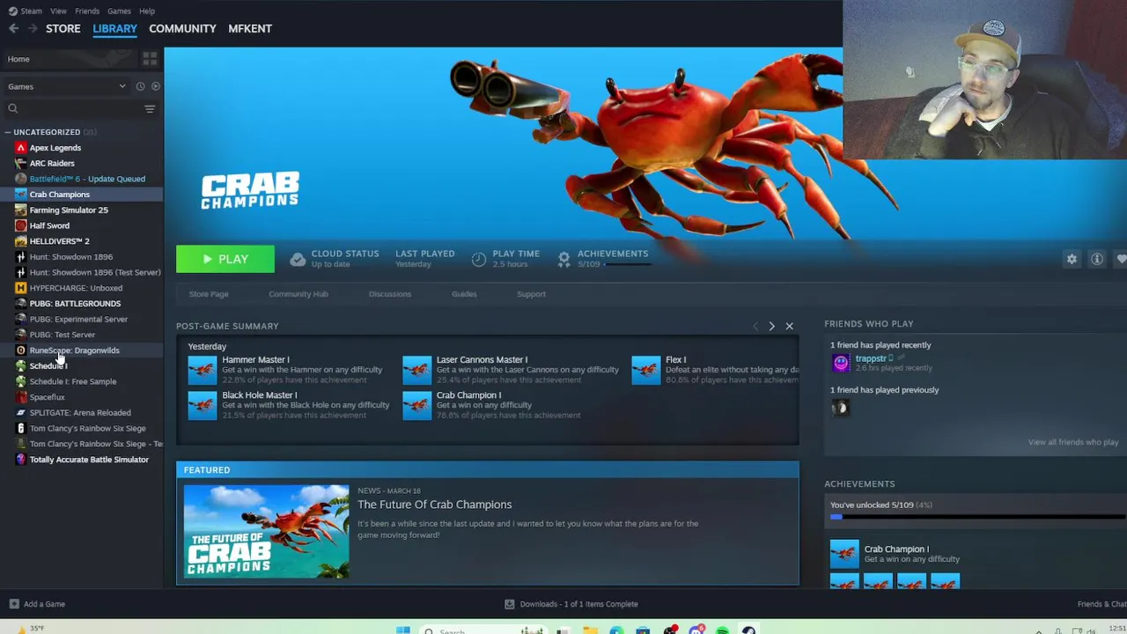
Task: Click friend trappstr's avatar
Action: (841, 363)
